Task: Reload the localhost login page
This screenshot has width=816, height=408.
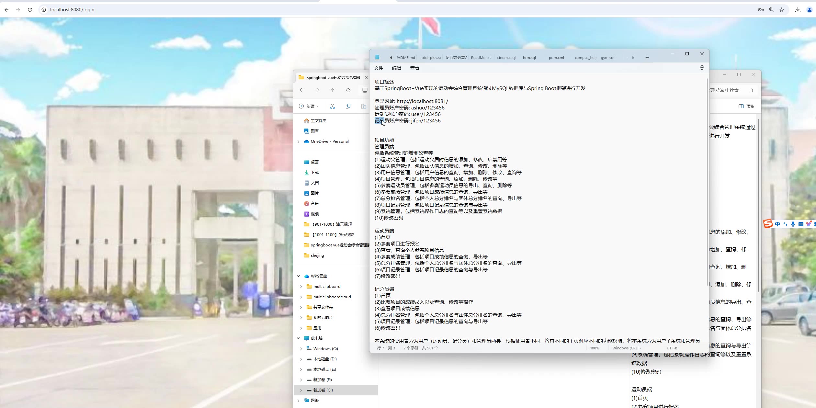Action: (x=30, y=10)
